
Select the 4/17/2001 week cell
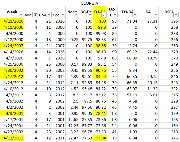click(12, 119)
